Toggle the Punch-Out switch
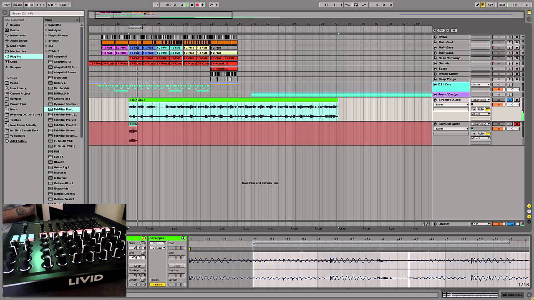Viewport: 534px width, 300px height. coord(364,5)
